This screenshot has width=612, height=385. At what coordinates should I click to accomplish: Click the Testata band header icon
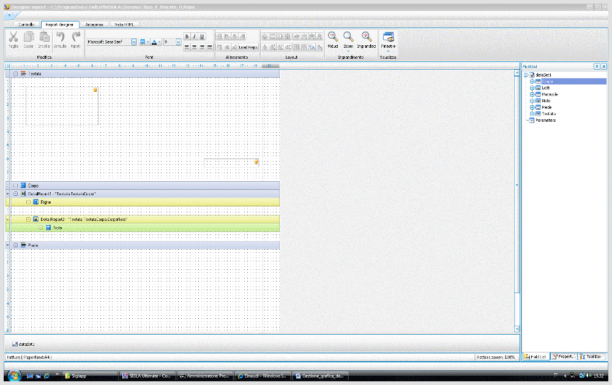click(23, 74)
